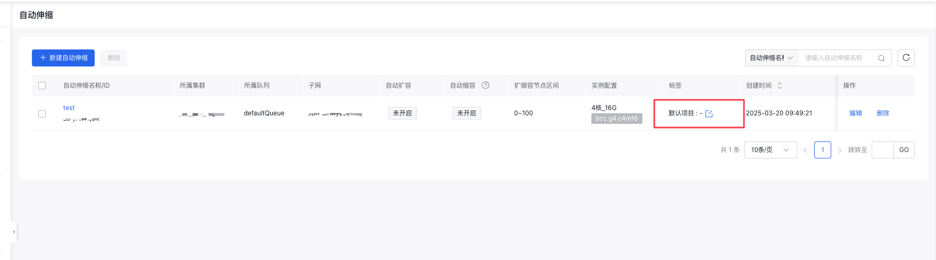Edit the 默认项目 tag pencil icon

click(x=709, y=113)
